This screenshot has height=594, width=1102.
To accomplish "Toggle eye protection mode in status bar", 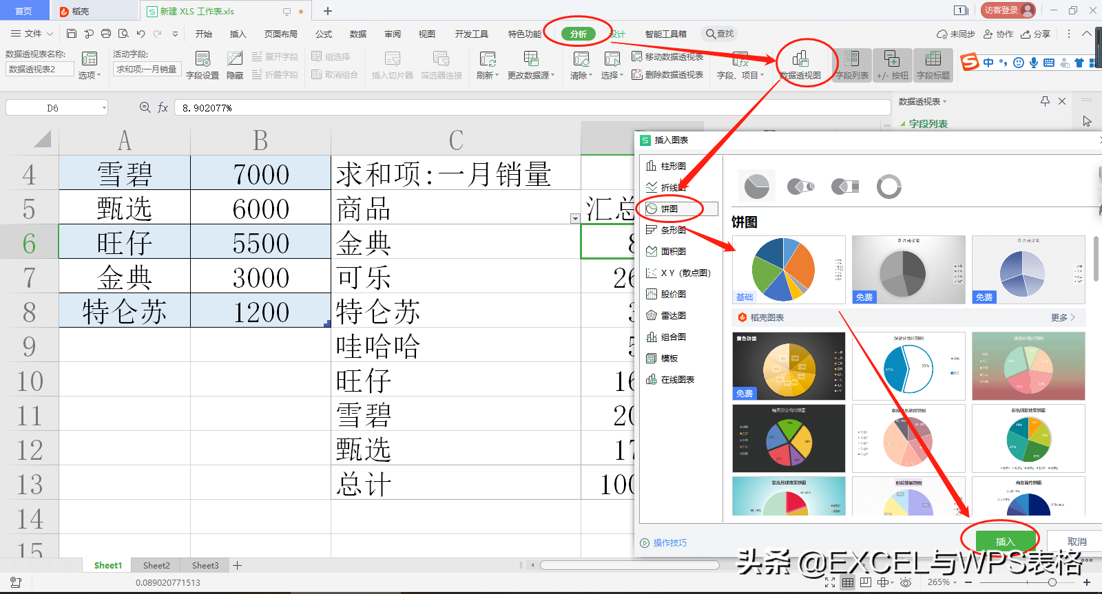I will 906,582.
